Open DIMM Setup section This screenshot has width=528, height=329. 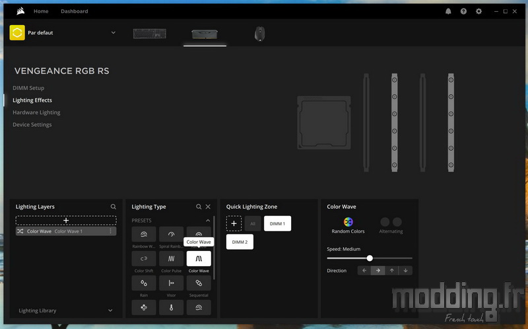[28, 88]
